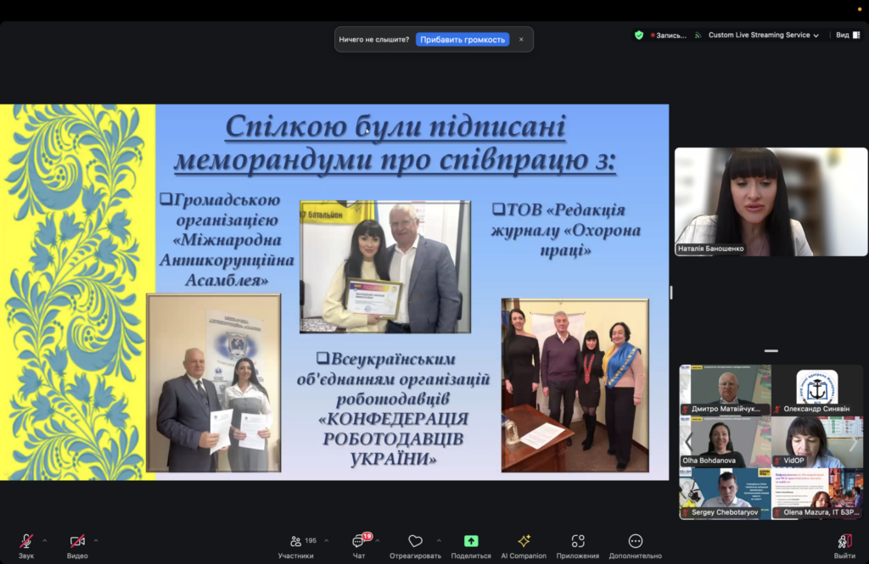The width and height of the screenshot is (869, 564).
Task: Click the panel divider handle beside slide
Action: coord(671,293)
